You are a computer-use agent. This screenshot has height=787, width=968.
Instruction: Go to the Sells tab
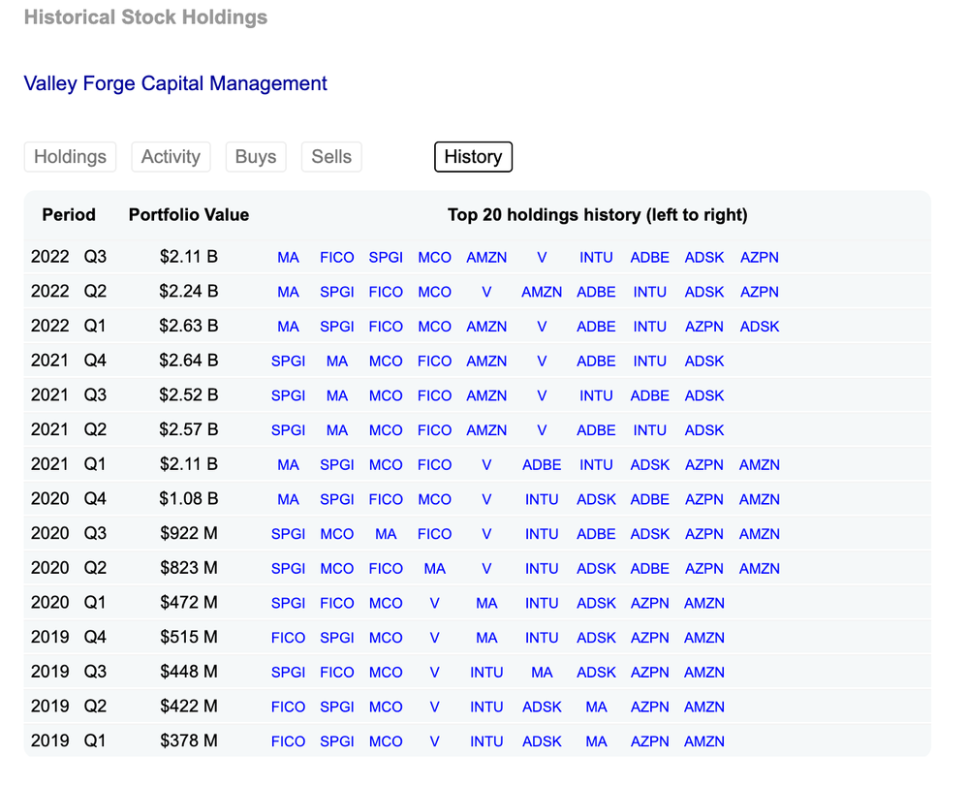(331, 157)
